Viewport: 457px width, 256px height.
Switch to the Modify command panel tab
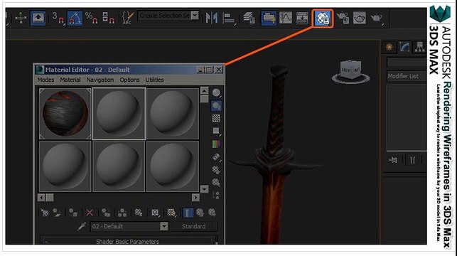404,47
